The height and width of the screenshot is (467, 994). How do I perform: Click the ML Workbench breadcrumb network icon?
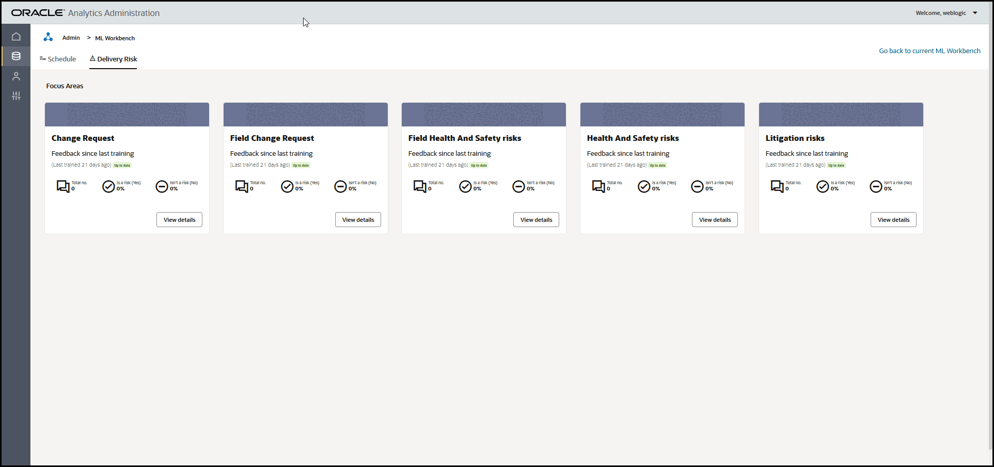click(x=48, y=37)
